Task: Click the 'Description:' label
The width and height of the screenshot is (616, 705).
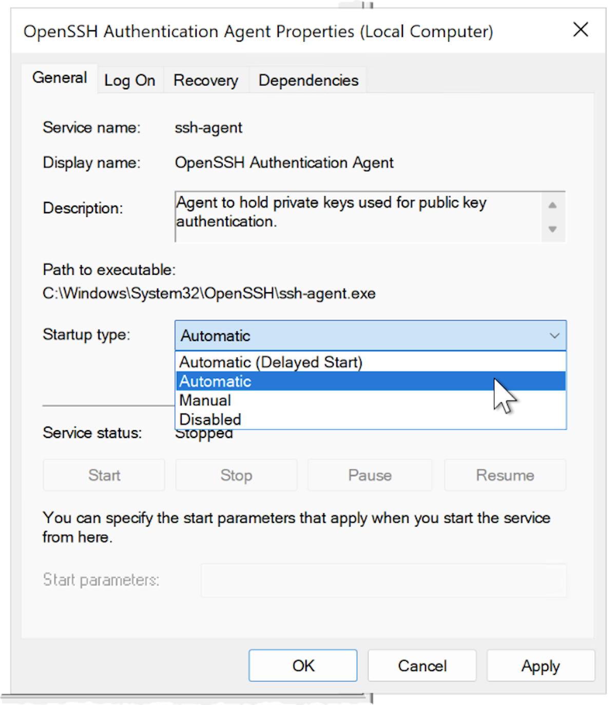Action: tap(83, 208)
